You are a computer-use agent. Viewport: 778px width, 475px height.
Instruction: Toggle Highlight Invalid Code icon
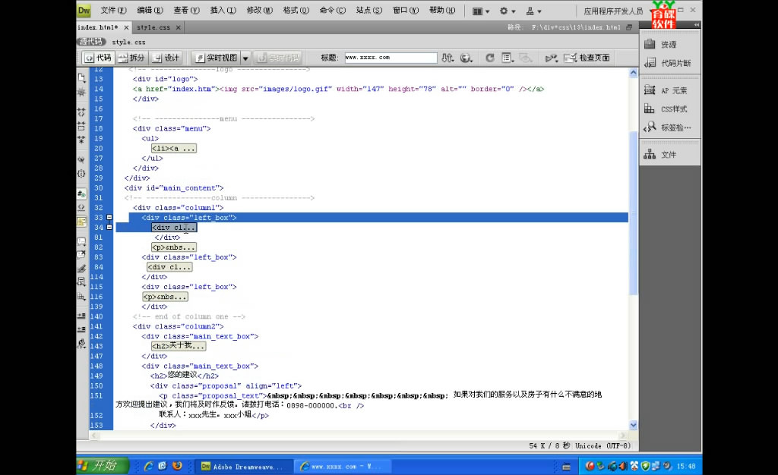click(x=81, y=208)
